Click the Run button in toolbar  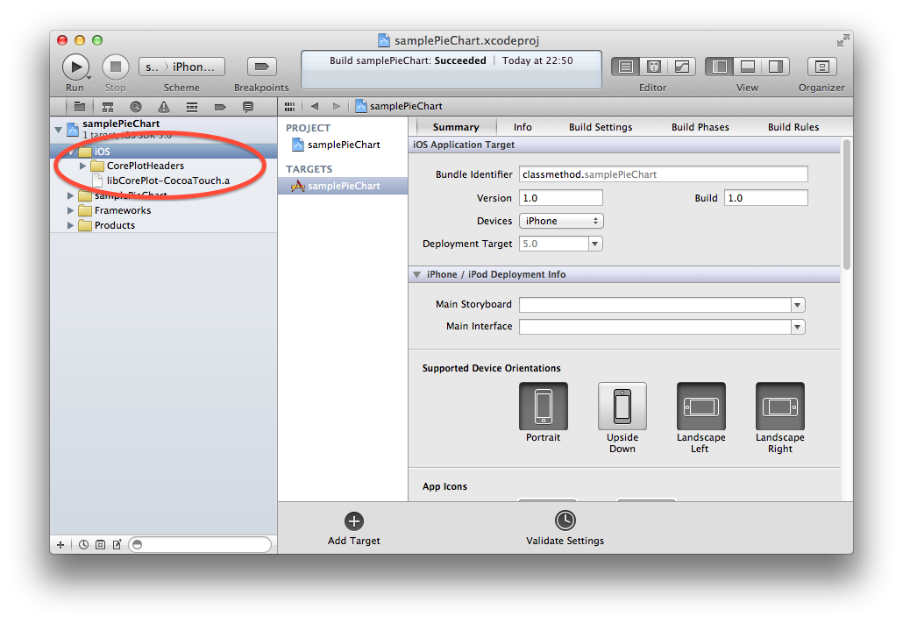click(75, 67)
